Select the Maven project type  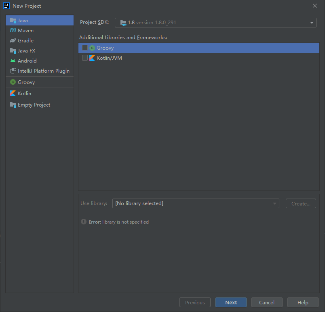pyautogui.click(x=40, y=30)
